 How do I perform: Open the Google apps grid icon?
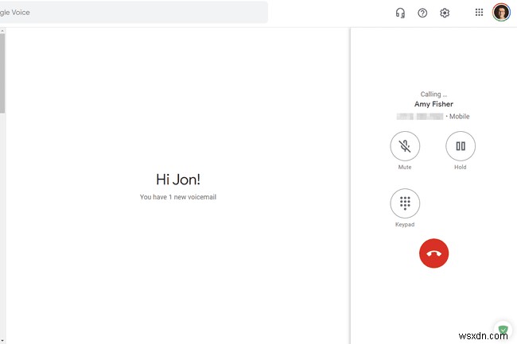point(479,13)
